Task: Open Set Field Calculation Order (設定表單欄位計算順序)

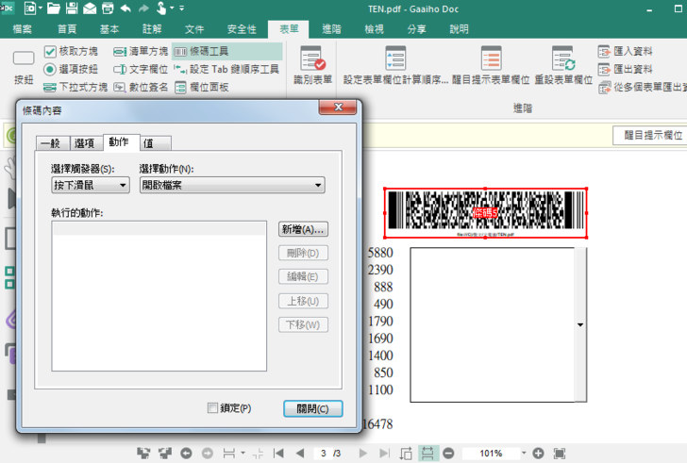Action: [x=395, y=65]
